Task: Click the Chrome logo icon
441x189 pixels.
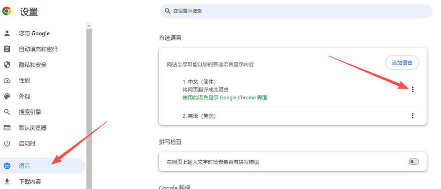Action: point(7,11)
